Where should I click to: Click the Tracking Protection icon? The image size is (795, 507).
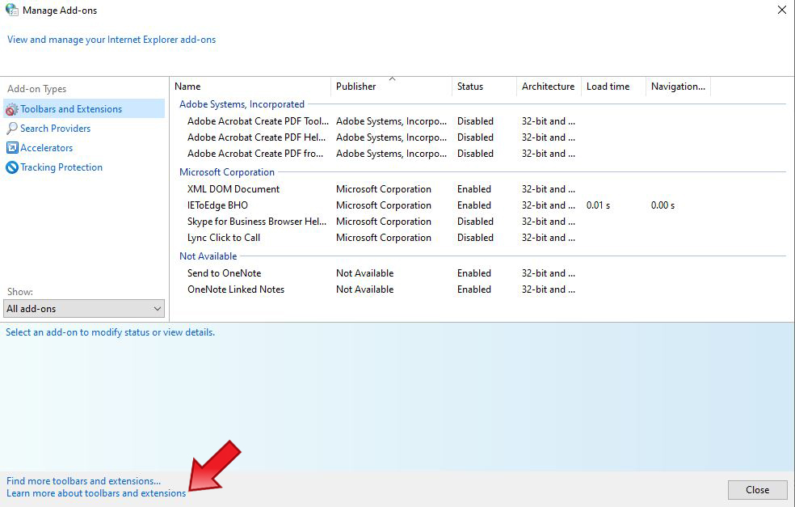pos(12,167)
